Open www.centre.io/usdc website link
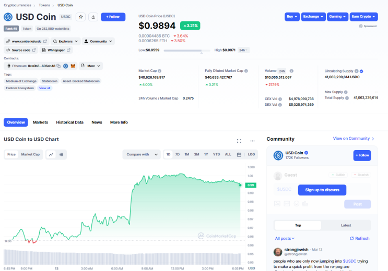Image resolution: width=388 pixels, height=271 pixels. coord(27,41)
